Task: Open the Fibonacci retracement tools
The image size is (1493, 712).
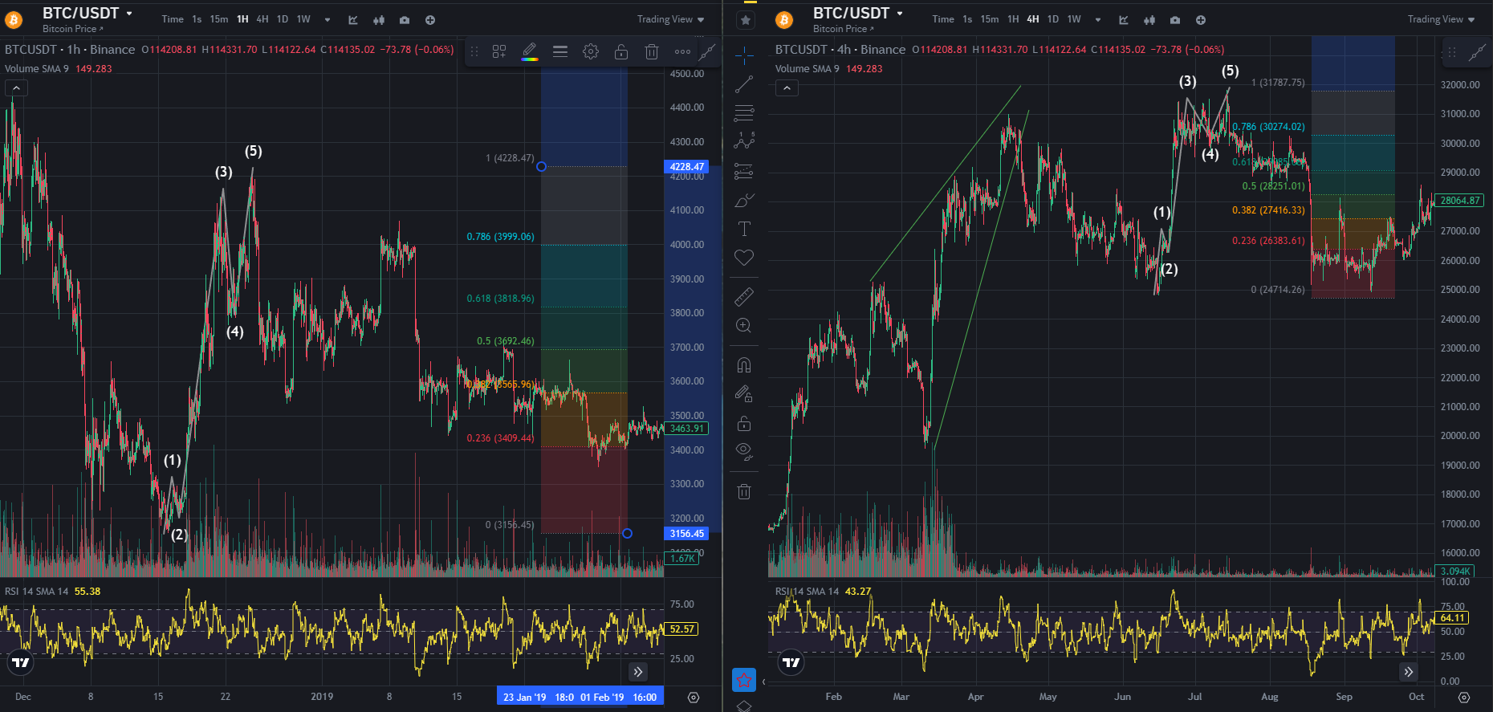Action: [x=744, y=113]
